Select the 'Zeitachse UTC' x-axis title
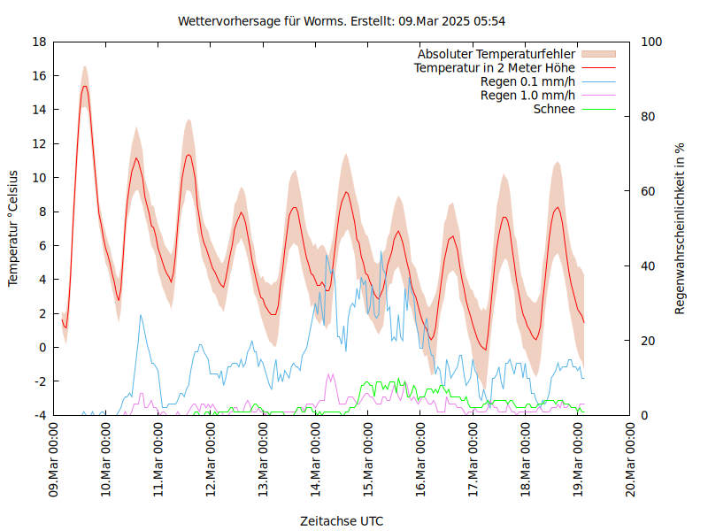Image resolution: width=708 pixels, height=531 pixels. (342, 520)
